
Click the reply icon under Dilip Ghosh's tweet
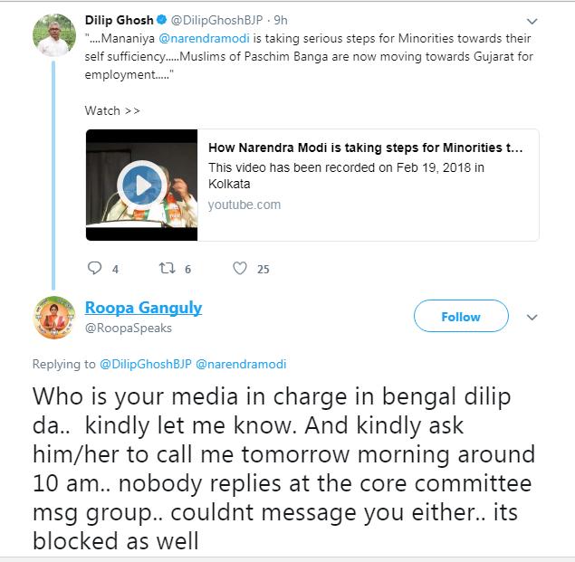pyautogui.click(x=94, y=269)
